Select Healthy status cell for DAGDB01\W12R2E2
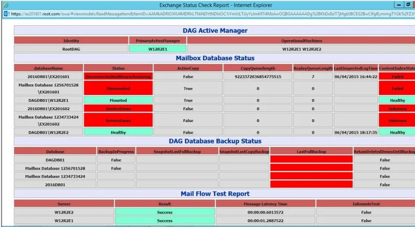The image size is (415, 227). coord(119,132)
